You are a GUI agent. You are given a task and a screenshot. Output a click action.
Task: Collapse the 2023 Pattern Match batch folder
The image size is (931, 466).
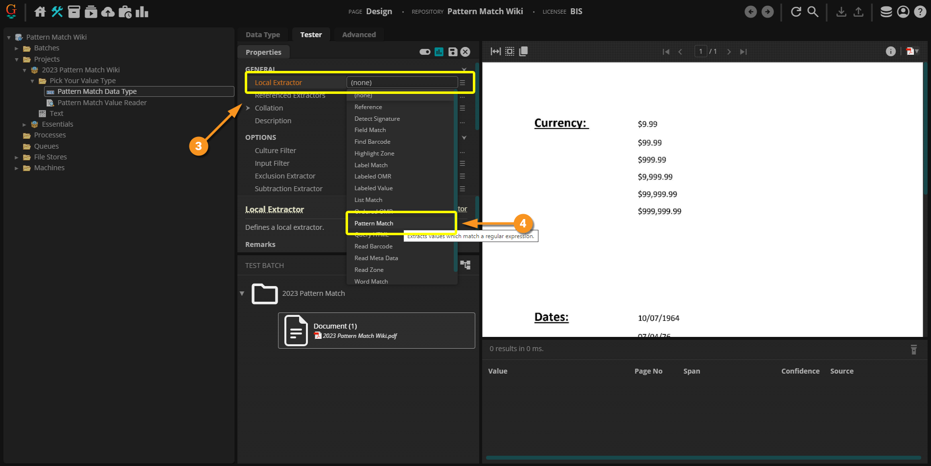(x=242, y=293)
